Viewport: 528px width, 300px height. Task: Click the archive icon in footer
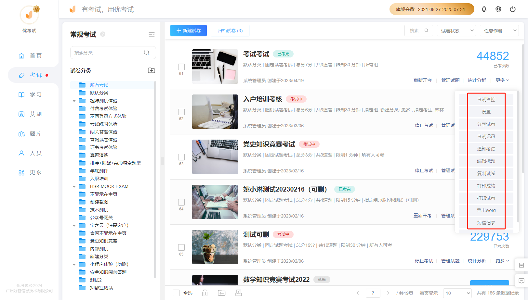[x=239, y=293]
